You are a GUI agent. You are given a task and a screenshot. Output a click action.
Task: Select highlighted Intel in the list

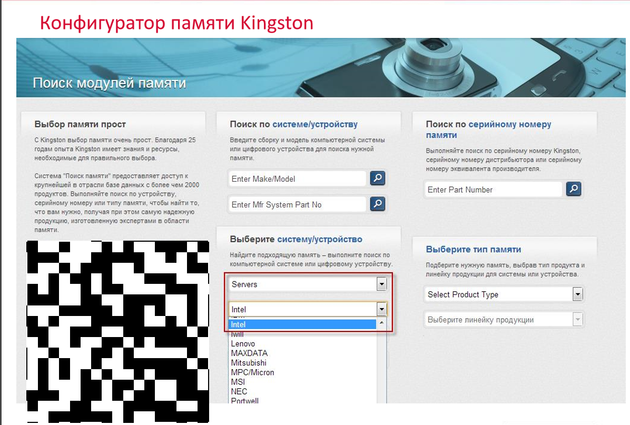click(x=302, y=324)
